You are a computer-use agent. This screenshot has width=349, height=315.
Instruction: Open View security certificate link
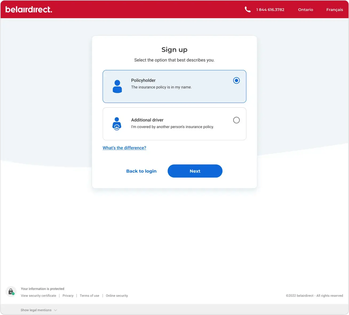[x=39, y=296]
